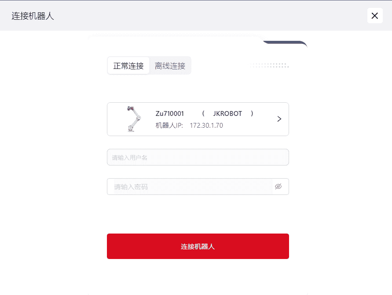Image resolution: width=392 pixels, height=295 pixels.
Task: Close the 连接机器人 dialog
Action: tap(374, 16)
